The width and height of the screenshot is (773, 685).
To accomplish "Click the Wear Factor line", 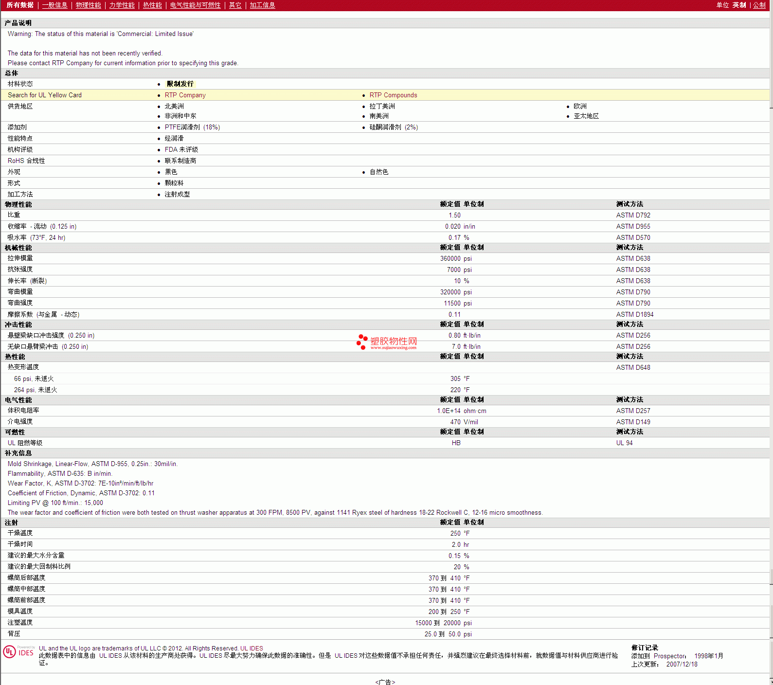I will (81, 484).
